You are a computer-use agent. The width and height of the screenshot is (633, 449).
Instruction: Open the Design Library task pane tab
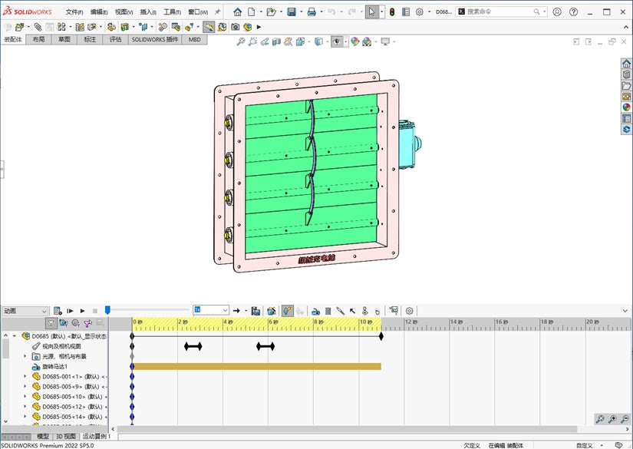coord(627,74)
